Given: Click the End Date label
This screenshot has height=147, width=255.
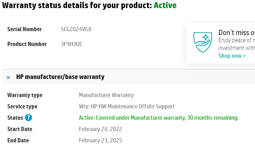Looking at the screenshot, I should pyautogui.click(x=18, y=140).
